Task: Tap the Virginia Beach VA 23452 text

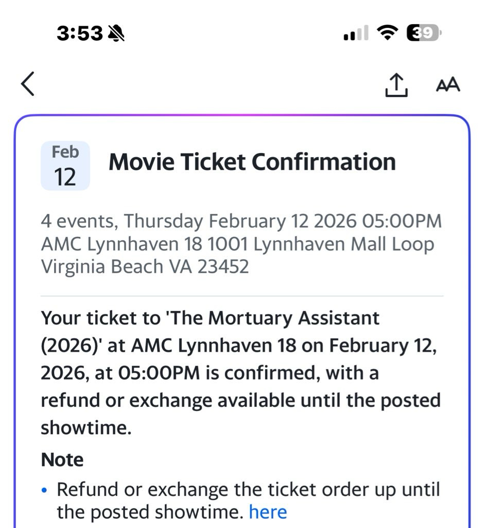Action: coord(145,267)
